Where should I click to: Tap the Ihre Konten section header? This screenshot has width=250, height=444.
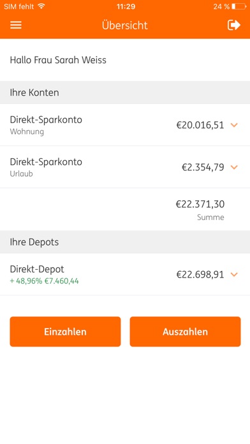pos(125,93)
